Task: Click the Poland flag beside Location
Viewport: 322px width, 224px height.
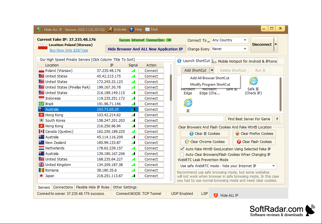Action: coord(43,47)
